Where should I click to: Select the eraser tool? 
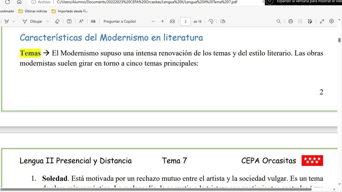pos(57,21)
